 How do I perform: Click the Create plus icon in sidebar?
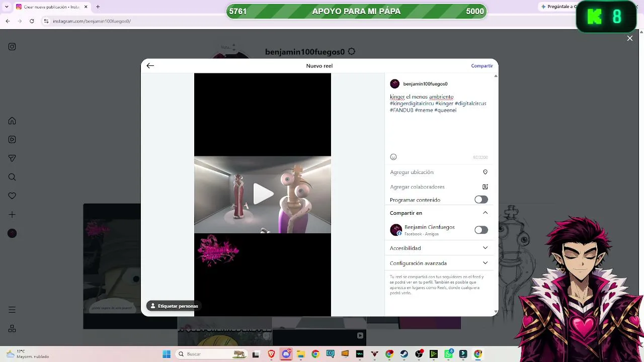[x=12, y=215]
